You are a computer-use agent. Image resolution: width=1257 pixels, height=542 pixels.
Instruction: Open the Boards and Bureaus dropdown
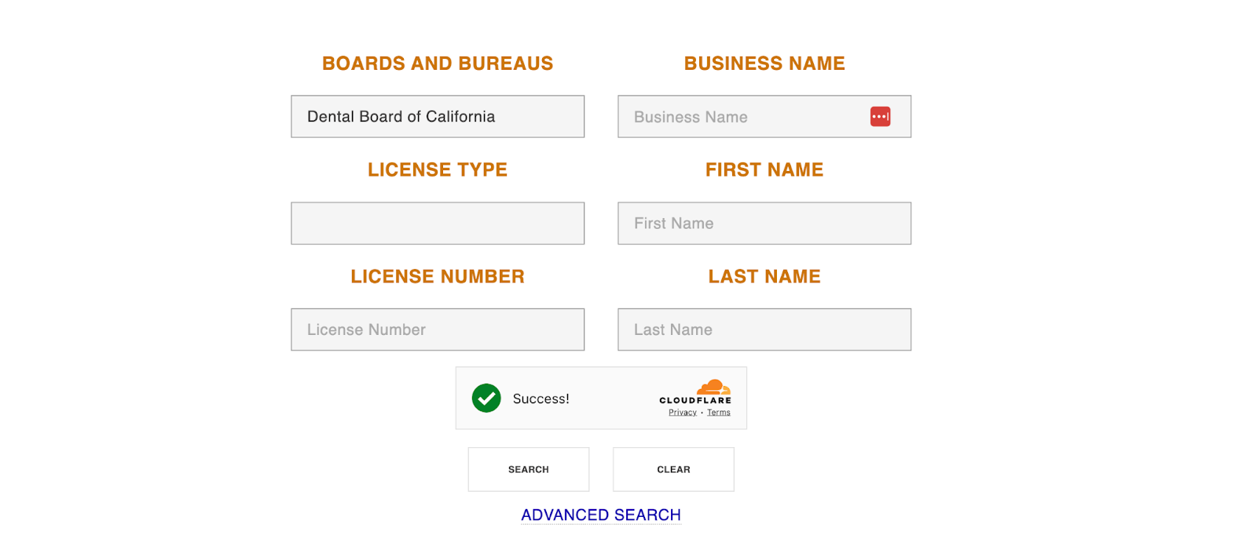tap(438, 117)
